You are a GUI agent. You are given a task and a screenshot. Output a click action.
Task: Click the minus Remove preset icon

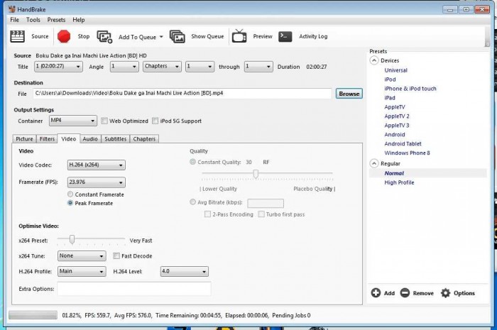pyautogui.click(x=405, y=293)
